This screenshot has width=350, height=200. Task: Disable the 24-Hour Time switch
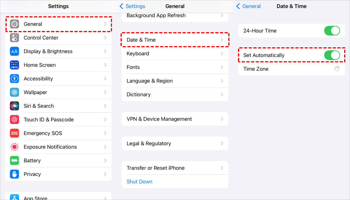pyautogui.click(x=332, y=31)
